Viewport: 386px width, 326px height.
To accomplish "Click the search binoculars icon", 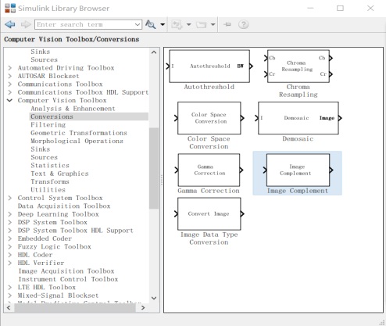I will [x=150, y=24].
